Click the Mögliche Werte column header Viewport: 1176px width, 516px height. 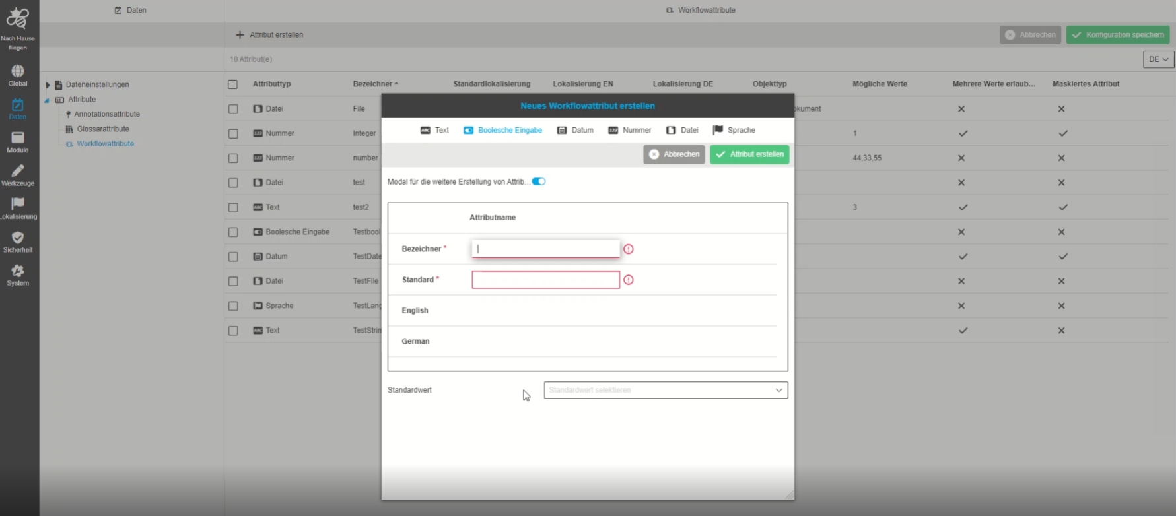pyautogui.click(x=880, y=84)
